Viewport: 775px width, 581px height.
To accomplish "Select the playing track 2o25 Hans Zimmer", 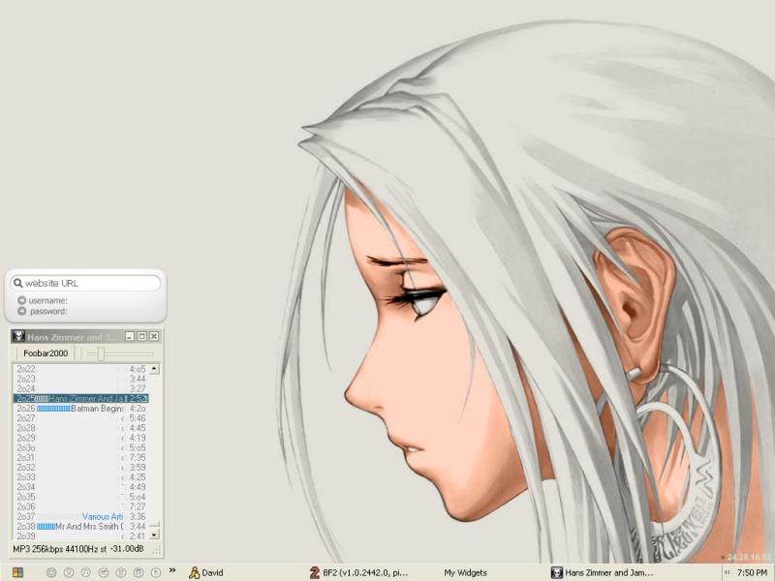I will coord(81,399).
